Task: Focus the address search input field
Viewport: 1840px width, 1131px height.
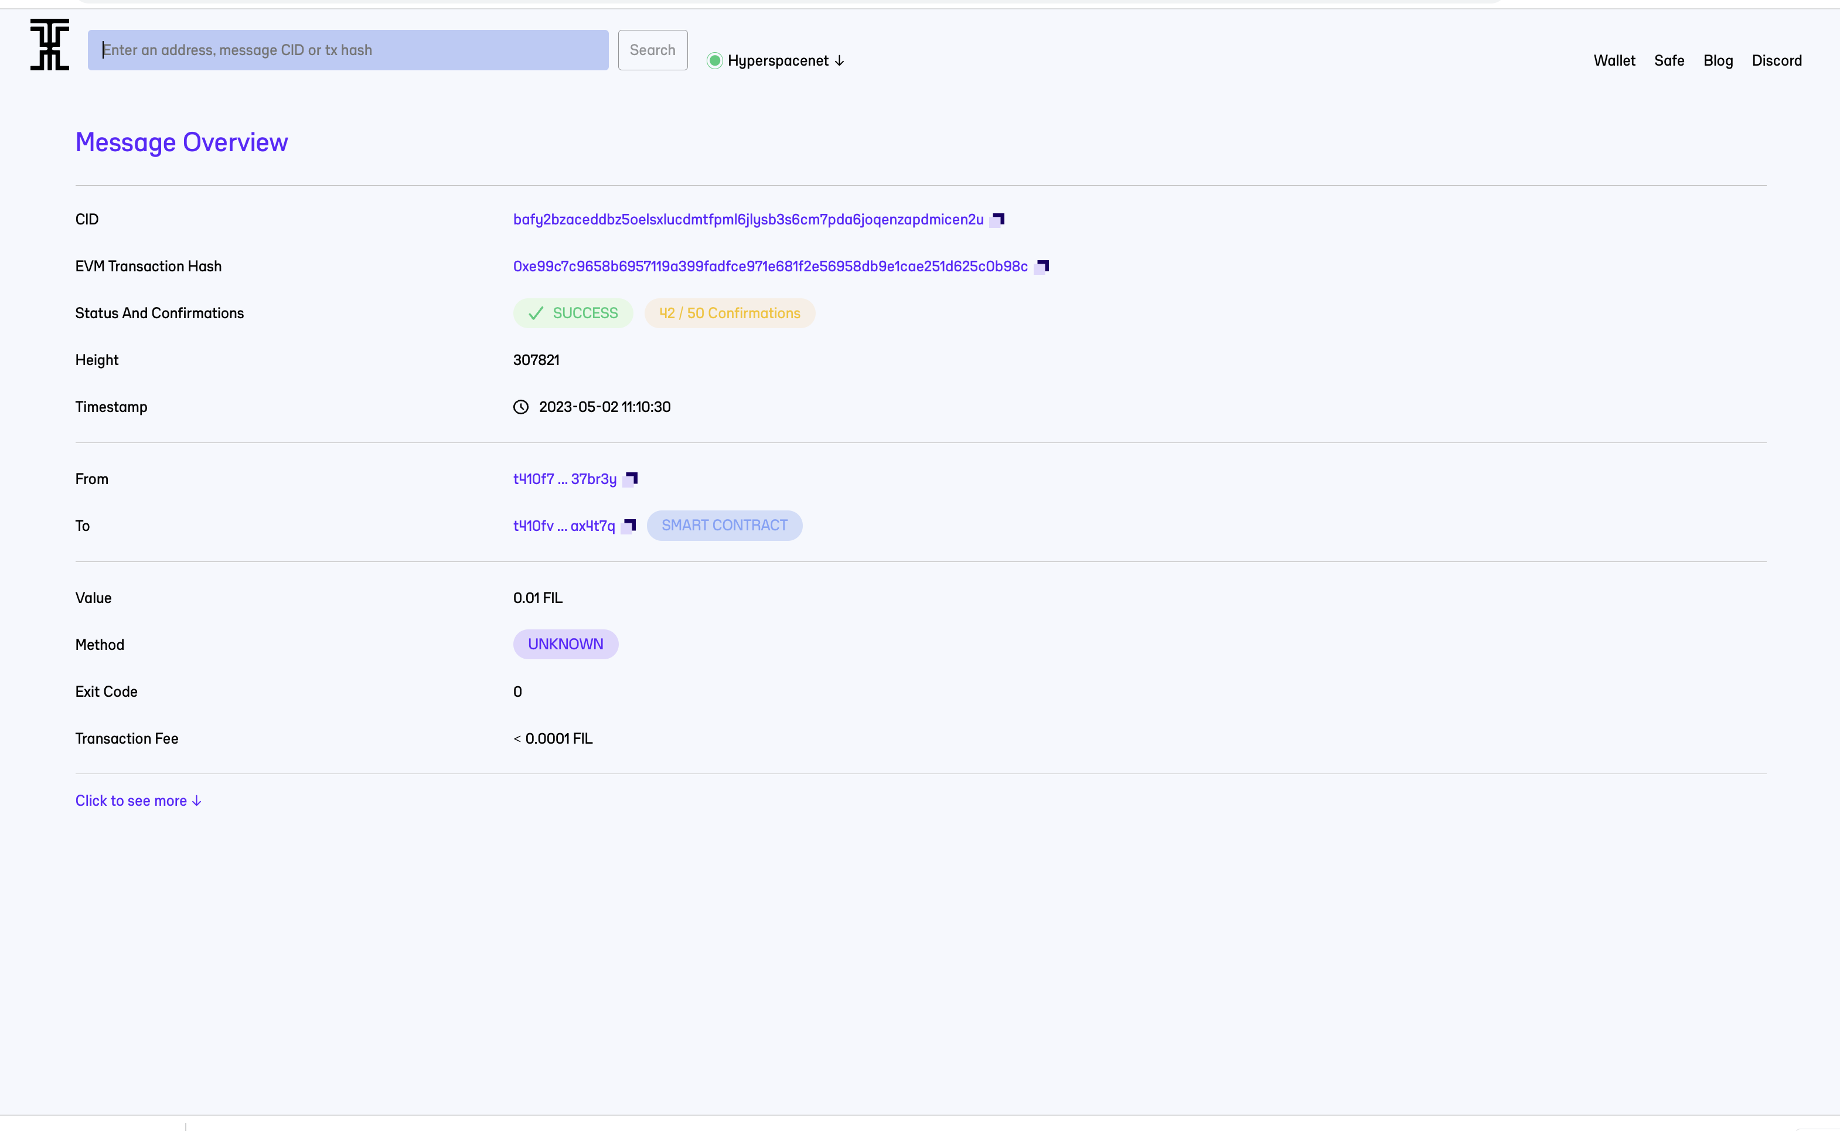Action: coord(348,50)
